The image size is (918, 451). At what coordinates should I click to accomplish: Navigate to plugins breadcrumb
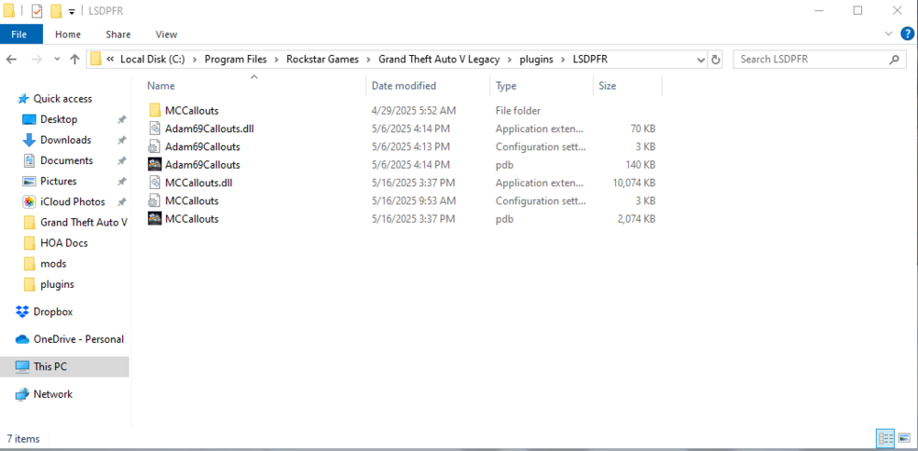(536, 59)
